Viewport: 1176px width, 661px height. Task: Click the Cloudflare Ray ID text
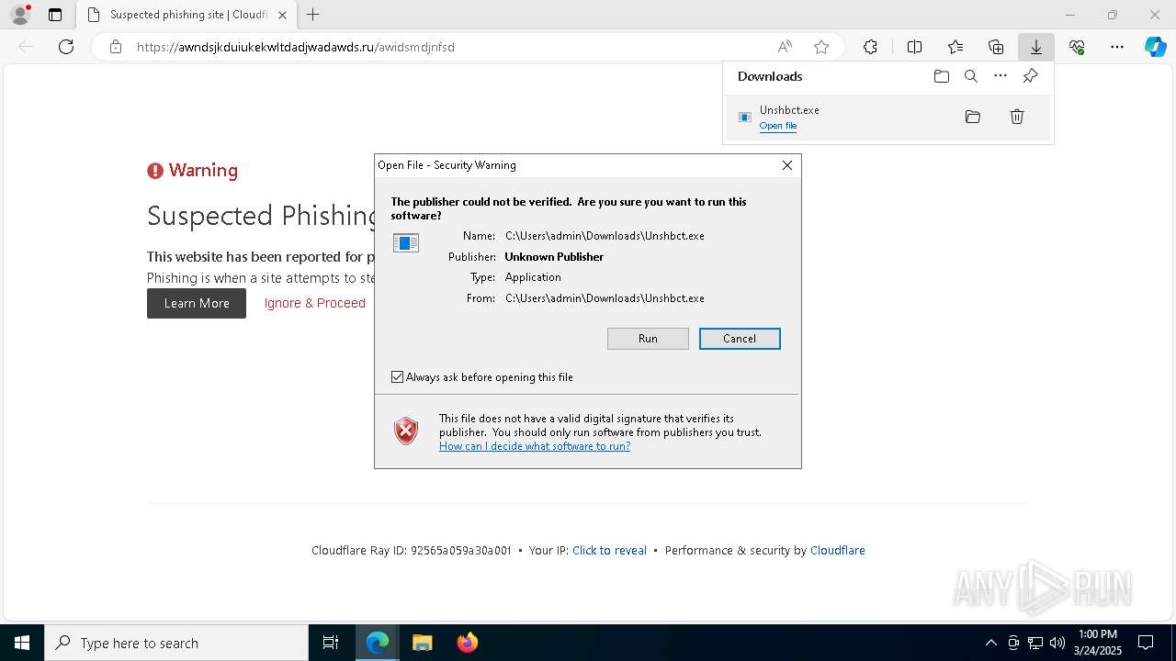coord(412,551)
